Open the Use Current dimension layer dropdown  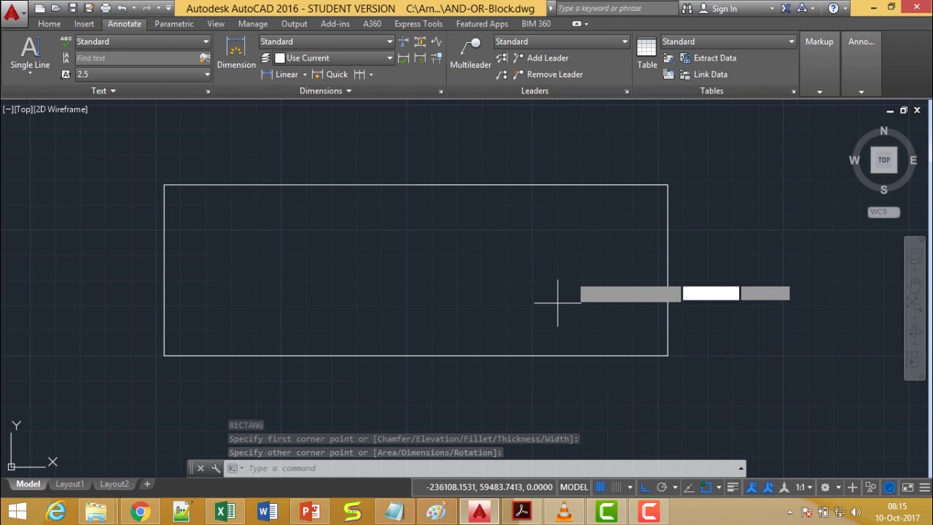390,58
